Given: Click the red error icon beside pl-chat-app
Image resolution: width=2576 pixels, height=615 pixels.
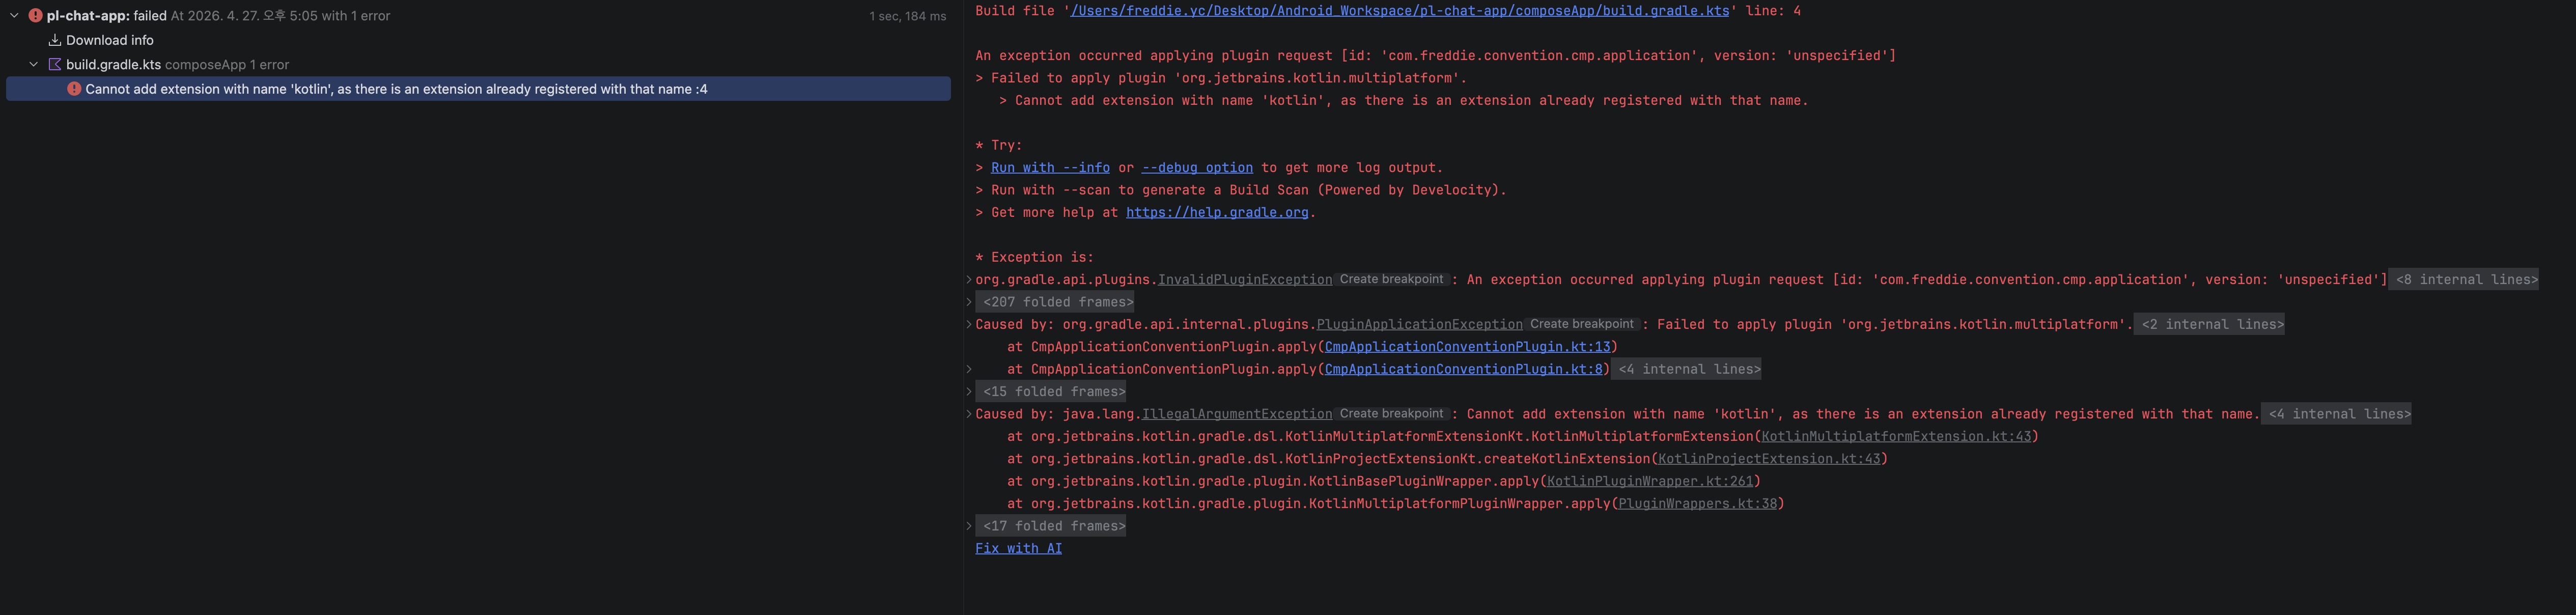Looking at the screenshot, I should pos(35,16).
